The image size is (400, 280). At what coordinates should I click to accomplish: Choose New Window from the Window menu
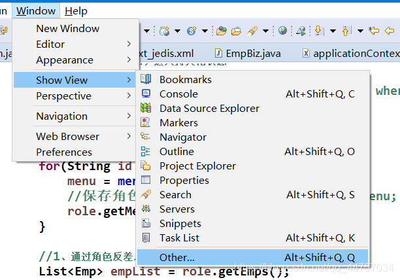tap(75, 29)
